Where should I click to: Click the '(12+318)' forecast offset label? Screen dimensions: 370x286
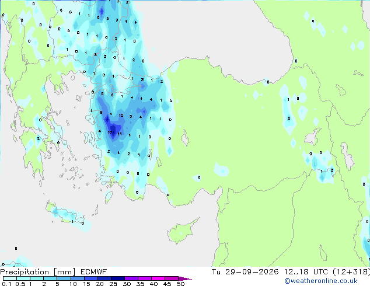click(x=351, y=271)
